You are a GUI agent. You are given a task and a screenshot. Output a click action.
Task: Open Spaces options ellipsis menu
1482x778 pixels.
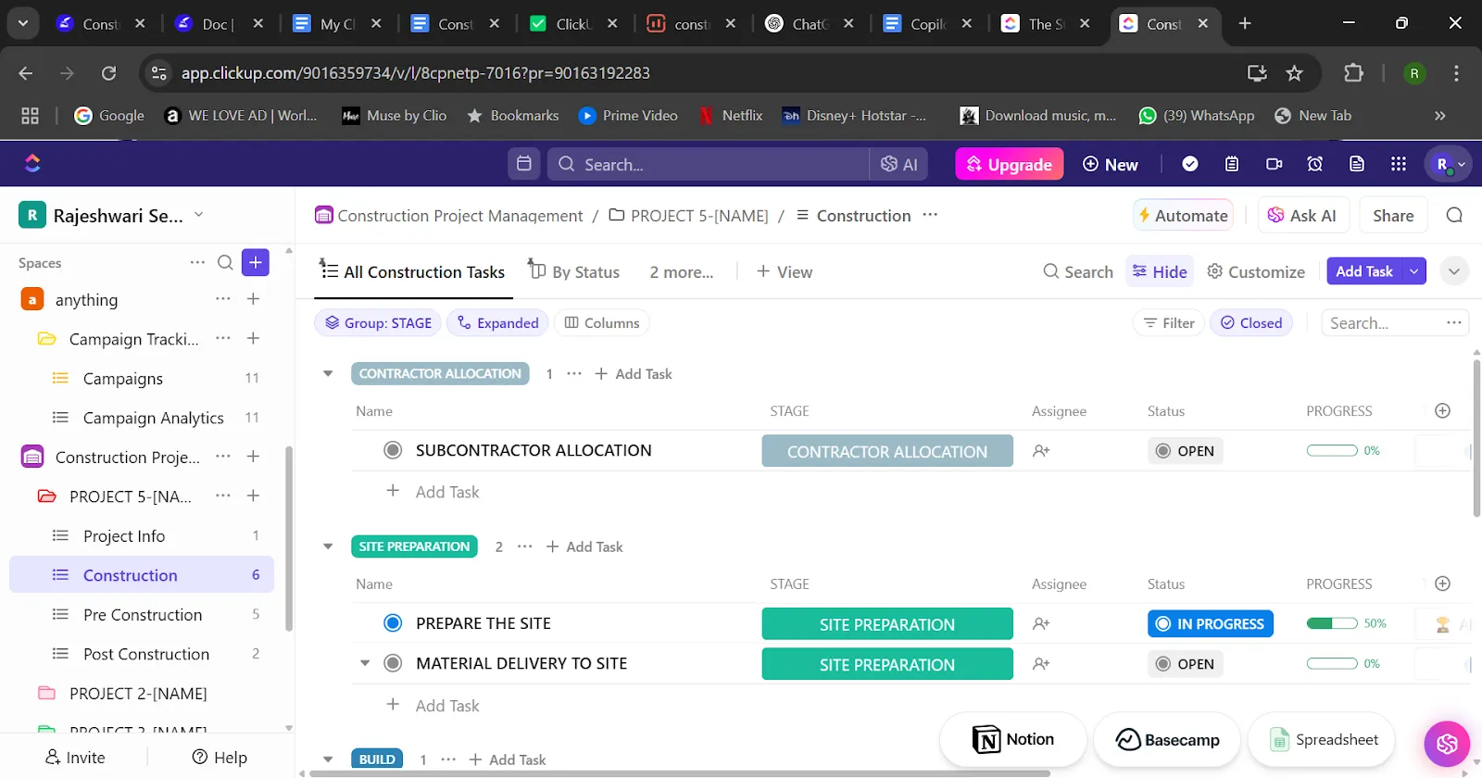pos(197,262)
